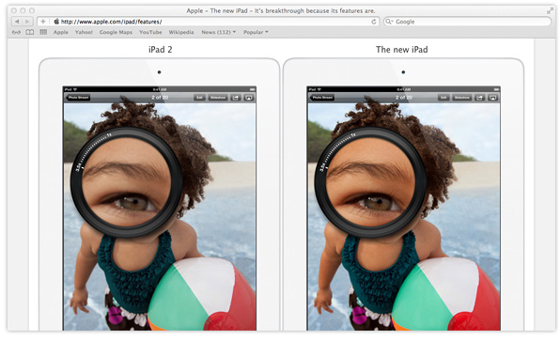Click the Google search field

[468, 22]
